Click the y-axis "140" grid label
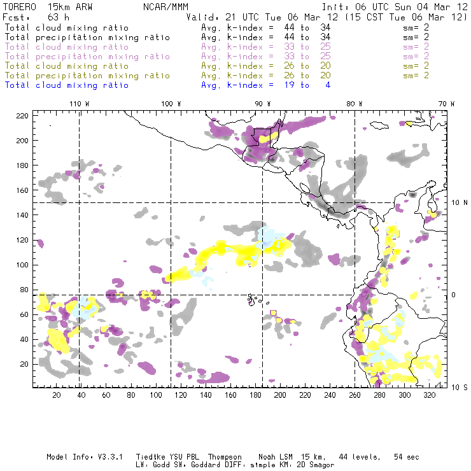 click(22, 215)
